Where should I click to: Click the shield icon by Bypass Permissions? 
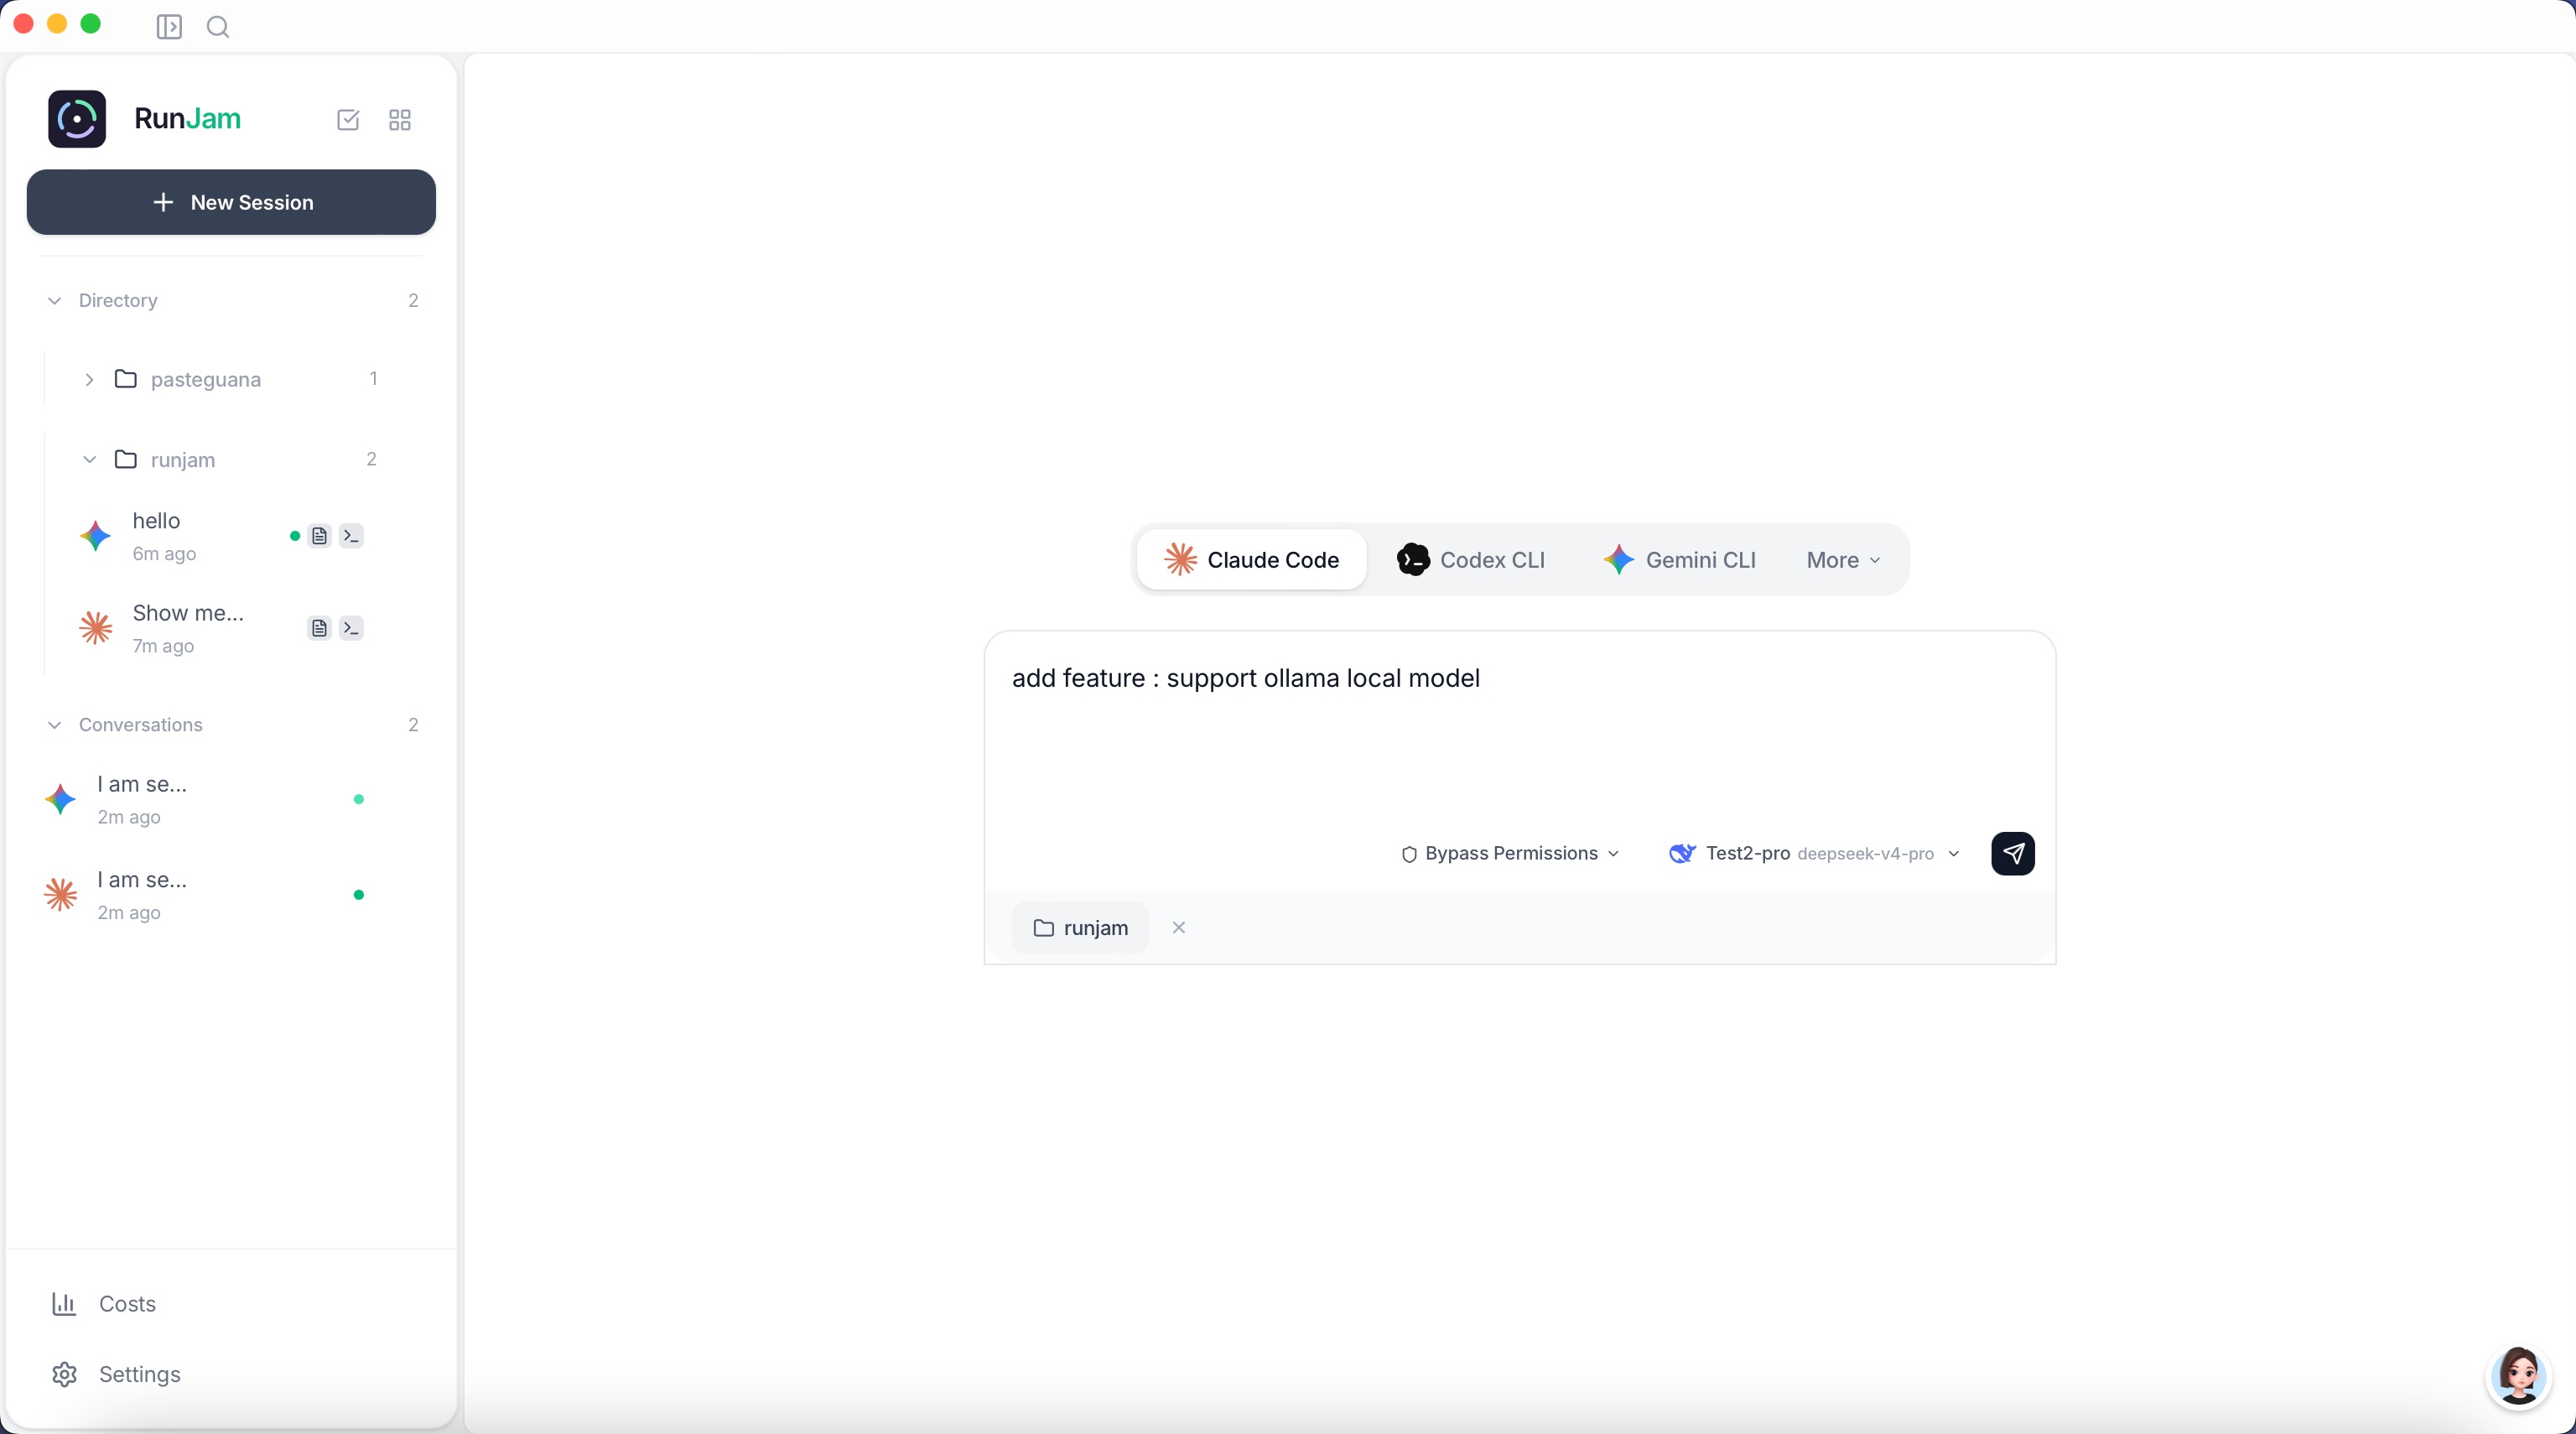click(x=1409, y=854)
